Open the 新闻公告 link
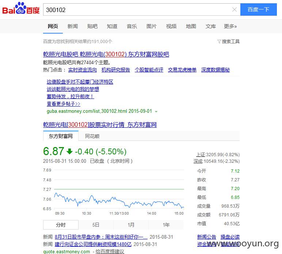 coord(207,237)
